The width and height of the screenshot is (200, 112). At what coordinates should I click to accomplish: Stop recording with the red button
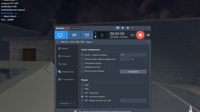coord(140,35)
